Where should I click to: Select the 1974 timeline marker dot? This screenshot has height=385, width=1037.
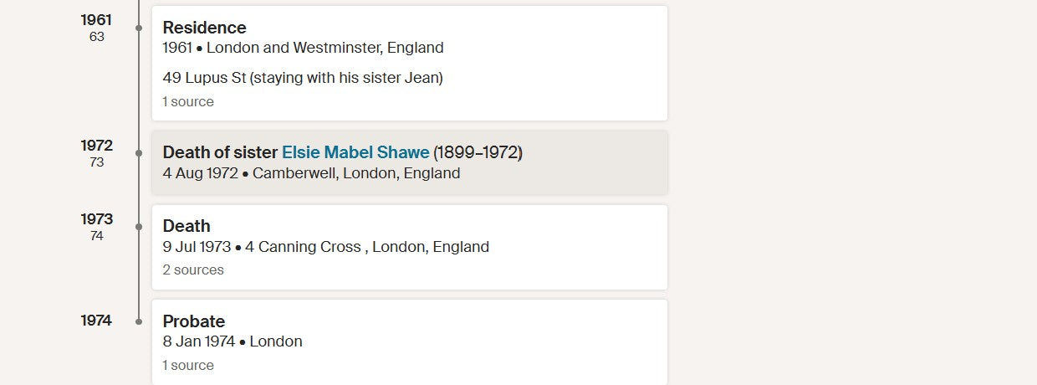point(139,321)
